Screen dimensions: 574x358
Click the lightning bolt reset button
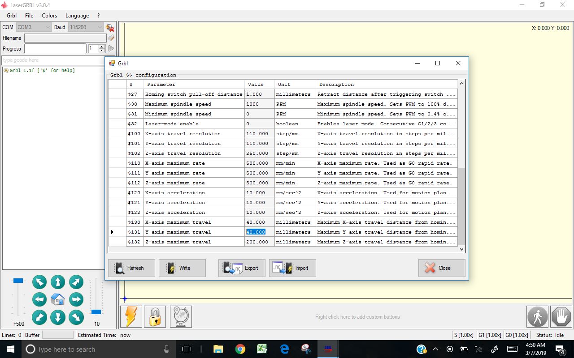[x=131, y=317]
